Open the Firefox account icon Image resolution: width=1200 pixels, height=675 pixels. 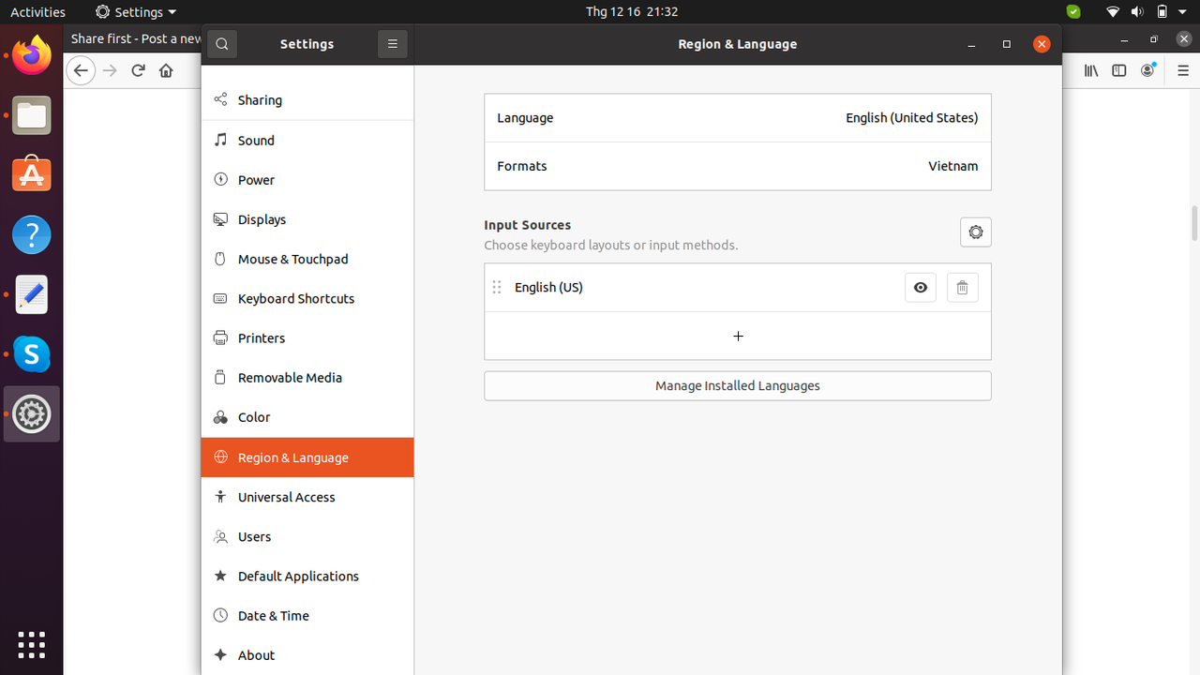(x=1148, y=70)
